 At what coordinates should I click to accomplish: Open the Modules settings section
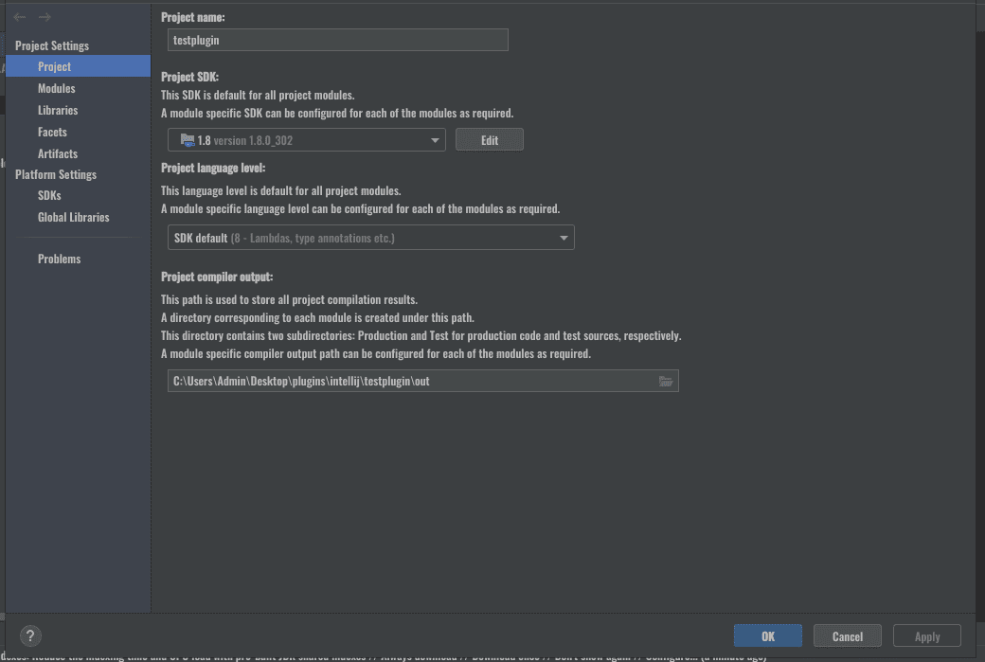click(57, 88)
